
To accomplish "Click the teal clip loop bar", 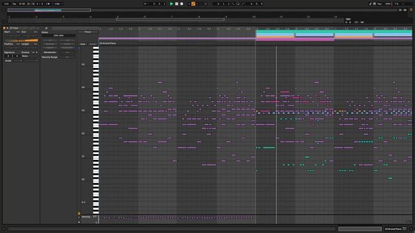I will [334, 32].
